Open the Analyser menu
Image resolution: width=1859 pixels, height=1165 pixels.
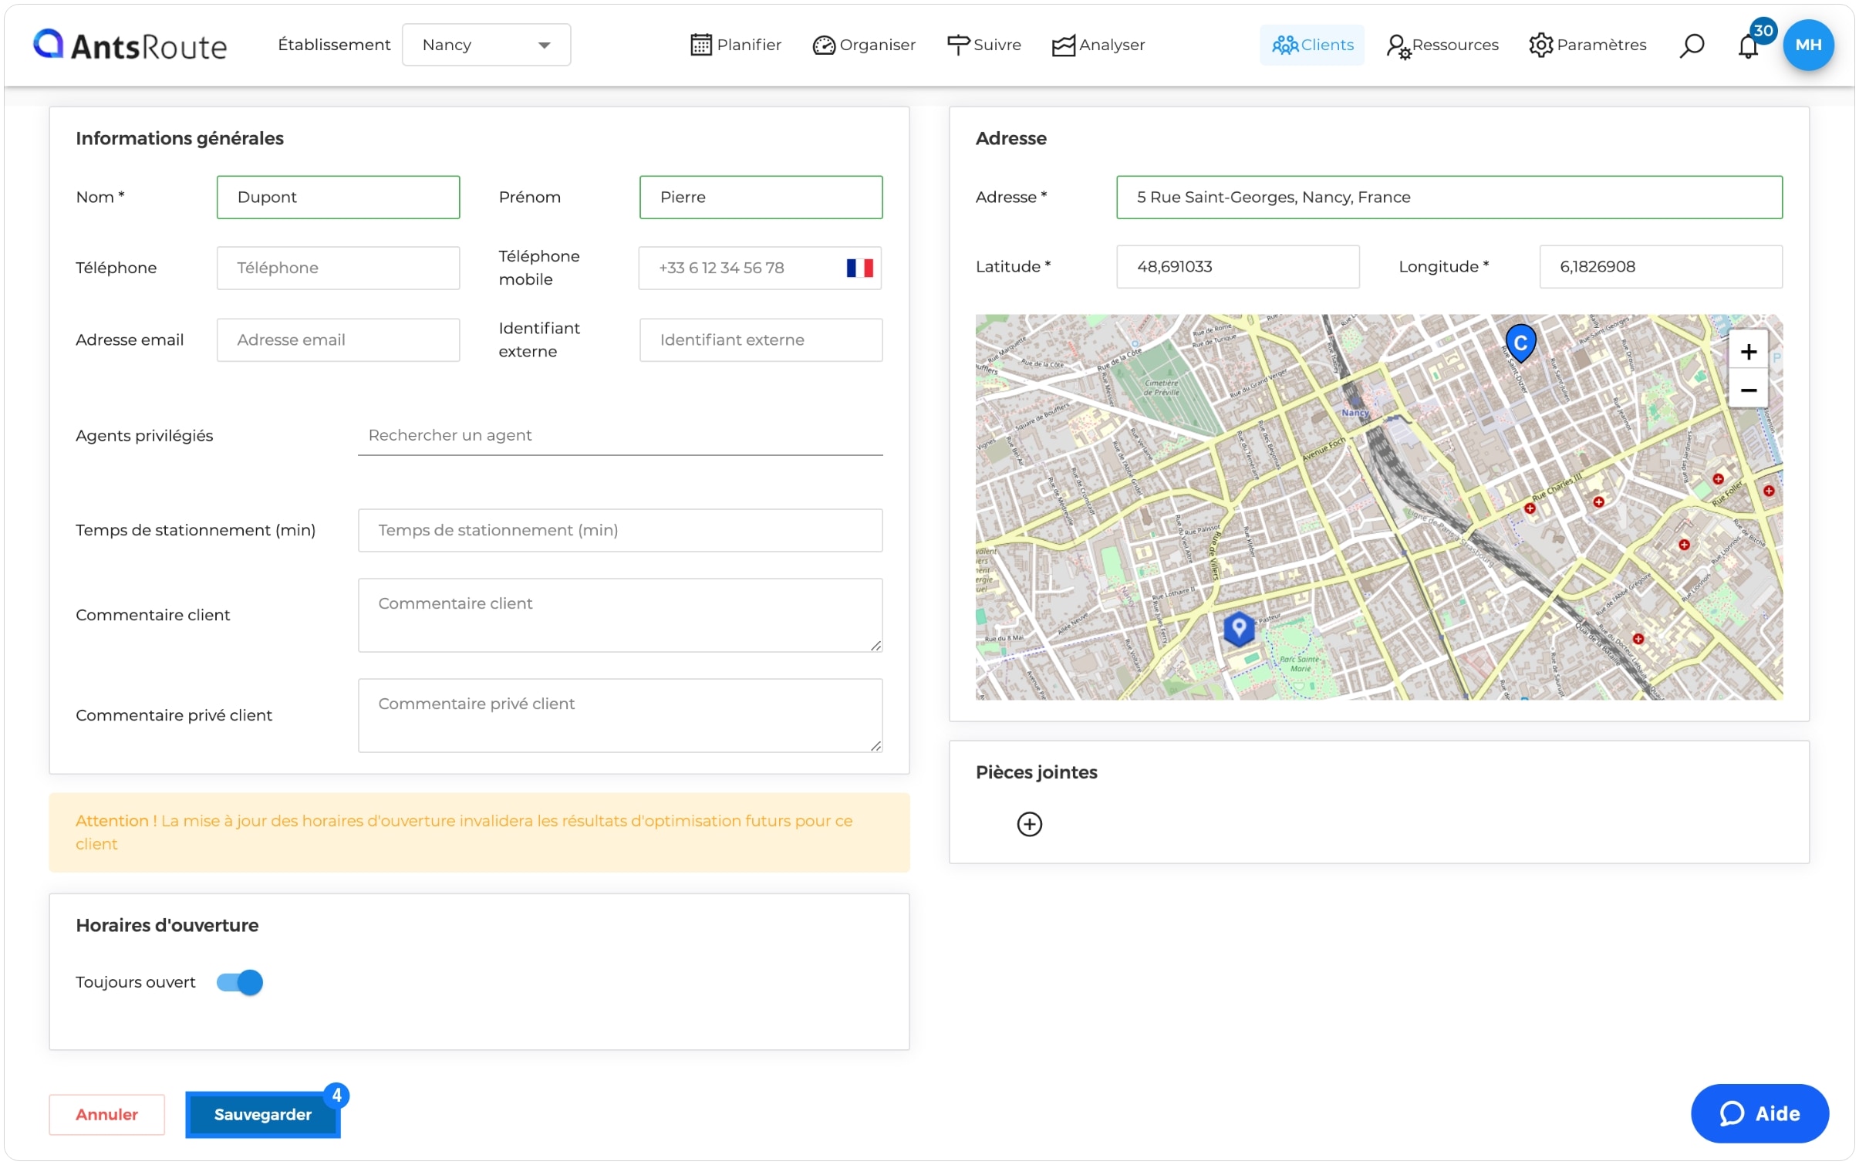(x=1098, y=45)
